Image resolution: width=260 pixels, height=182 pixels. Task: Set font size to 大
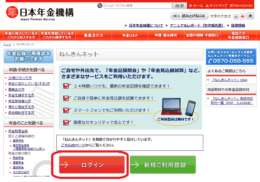(250, 16)
